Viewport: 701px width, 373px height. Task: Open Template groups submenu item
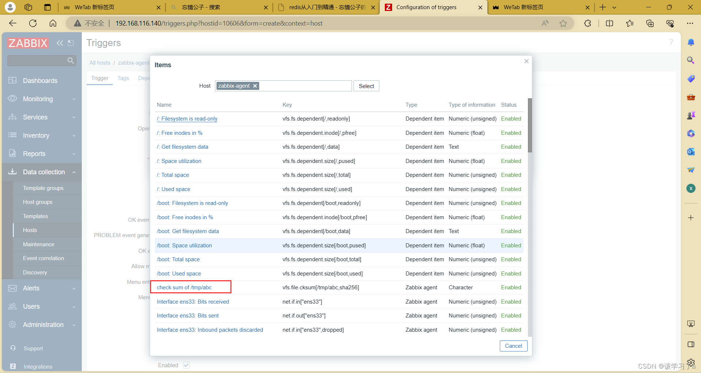(x=43, y=188)
